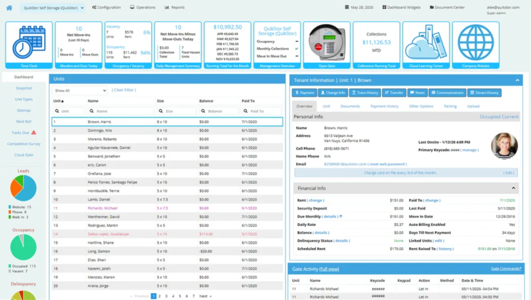The height and width of the screenshot is (300, 531).
Task: Open the Cloud Learning Center icon
Action: tap(426, 42)
